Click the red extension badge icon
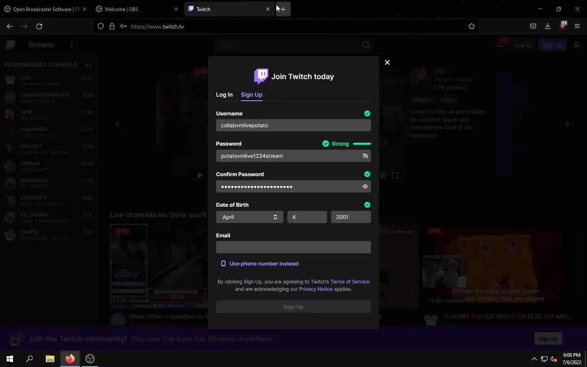This screenshot has height=367, width=587. click(563, 25)
